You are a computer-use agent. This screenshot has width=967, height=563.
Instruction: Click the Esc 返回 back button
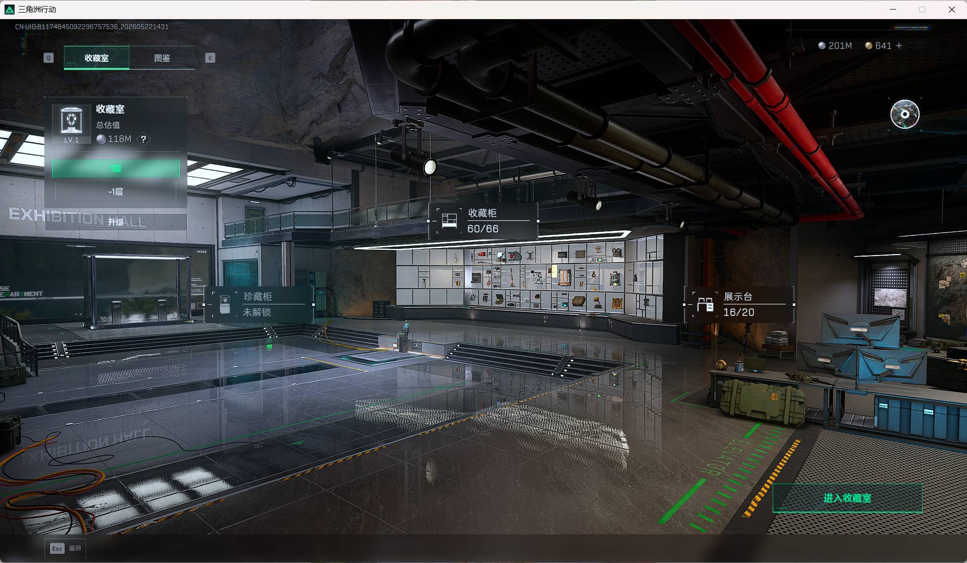[66, 548]
